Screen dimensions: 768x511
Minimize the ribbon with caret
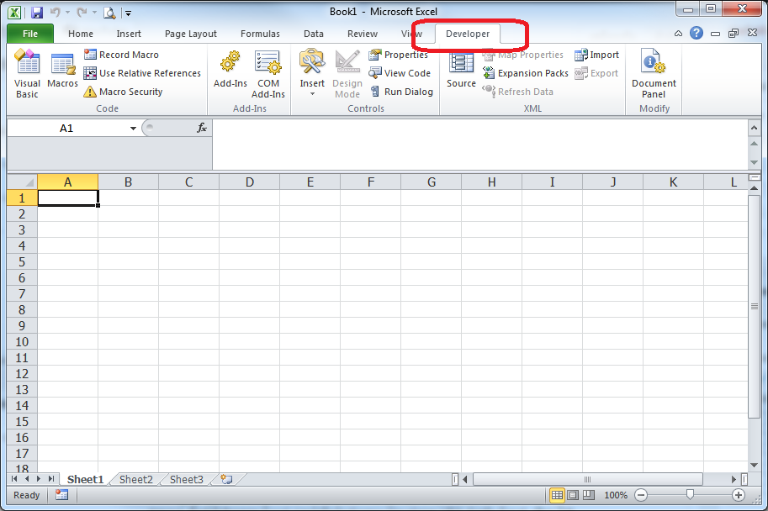[678, 34]
